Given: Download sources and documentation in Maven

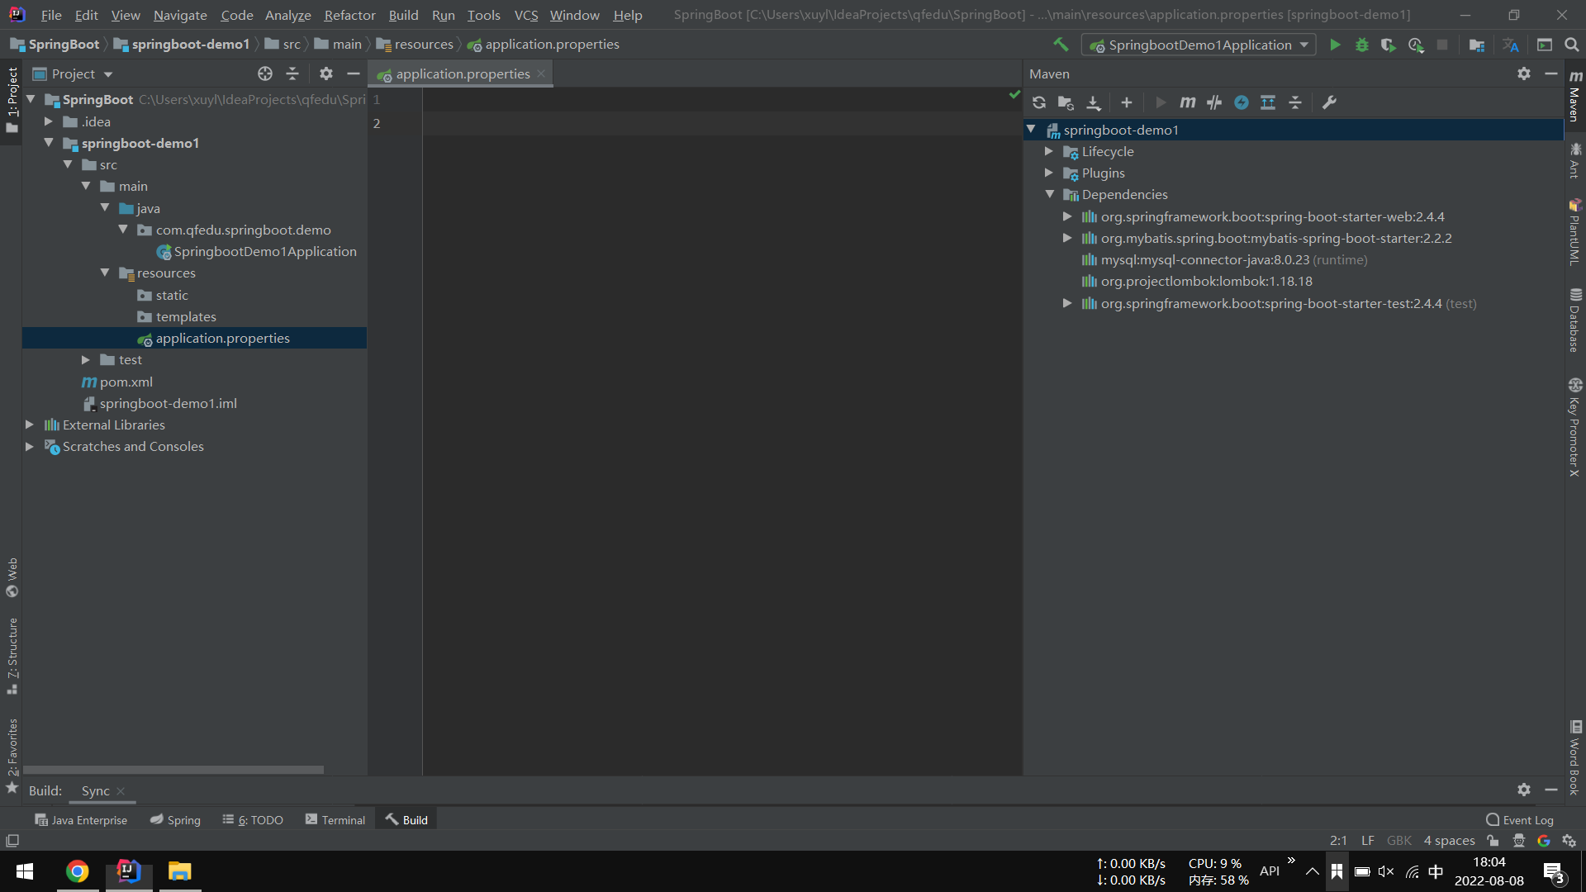Looking at the screenshot, I should (x=1094, y=102).
